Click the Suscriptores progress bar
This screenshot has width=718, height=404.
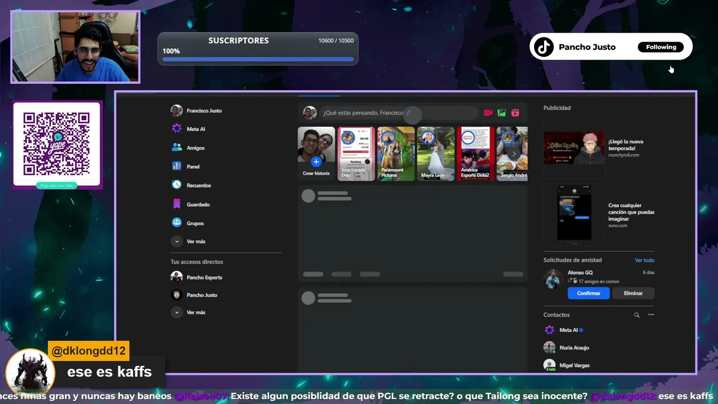[258, 58]
